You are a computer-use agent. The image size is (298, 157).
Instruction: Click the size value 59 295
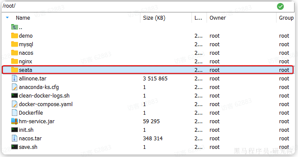tap(151, 121)
